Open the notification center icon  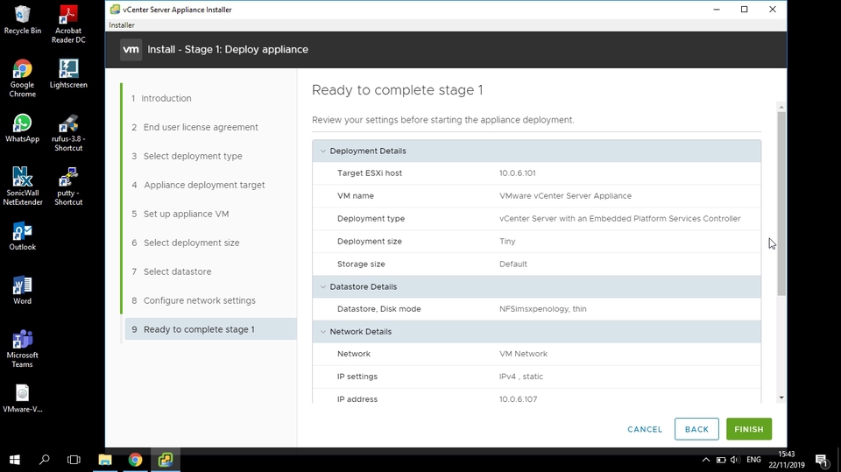click(822, 460)
